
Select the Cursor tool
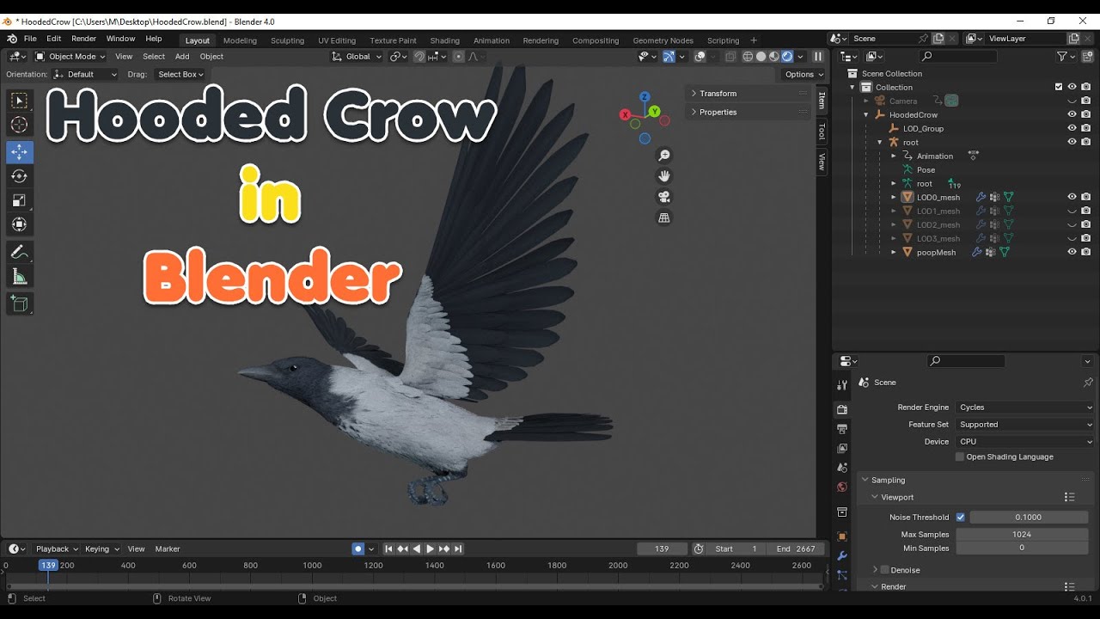point(19,126)
